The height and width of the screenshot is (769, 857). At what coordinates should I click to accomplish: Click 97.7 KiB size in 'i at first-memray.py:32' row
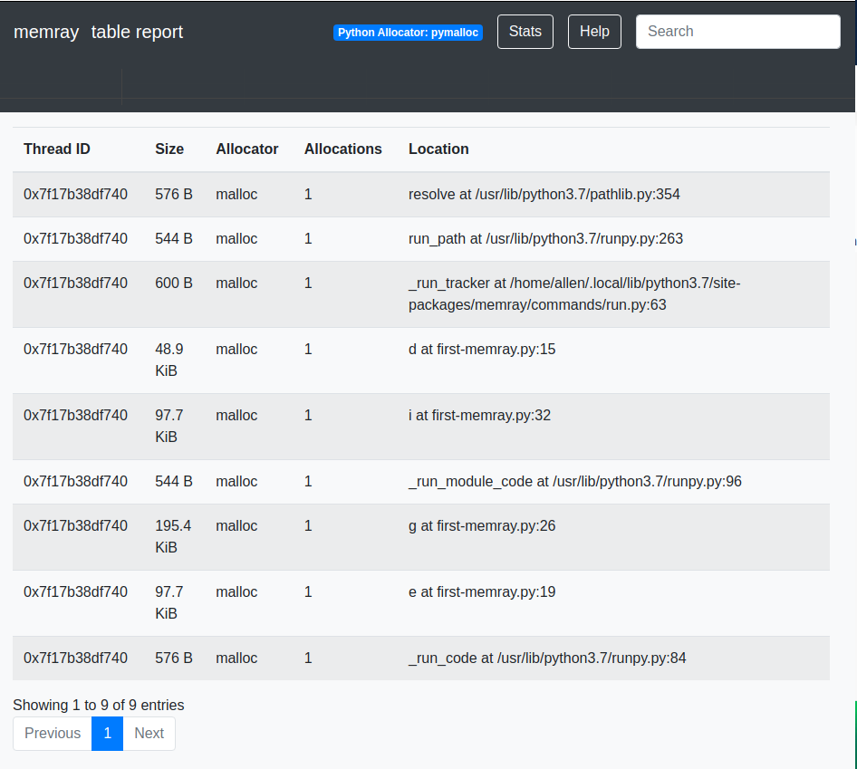point(169,427)
